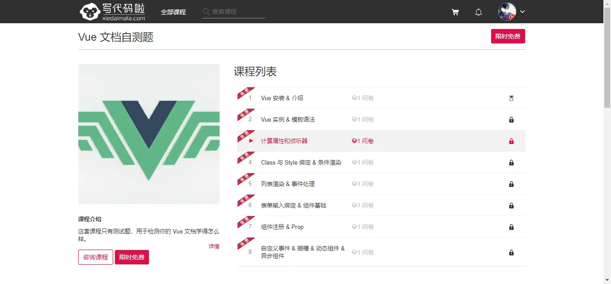The width and height of the screenshot is (611, 284).
Task: Click 1 问卷 in the Vue 实例 row
Action: click(363, 119)
